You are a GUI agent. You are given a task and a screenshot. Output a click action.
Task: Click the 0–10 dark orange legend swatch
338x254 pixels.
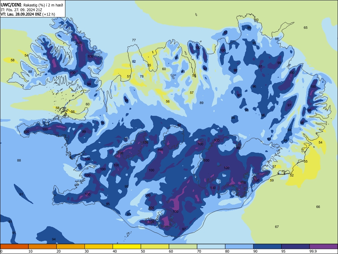click(14, 247)
